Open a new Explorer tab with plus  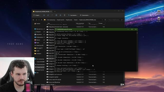click(55, 11)
